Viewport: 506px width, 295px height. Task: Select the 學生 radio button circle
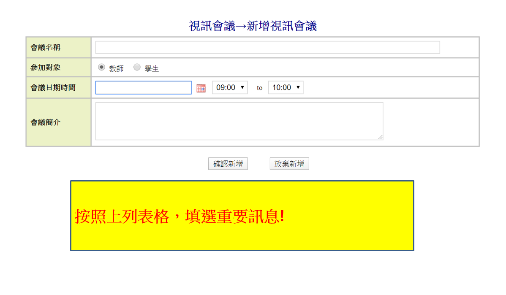click(x=137, y=67)
